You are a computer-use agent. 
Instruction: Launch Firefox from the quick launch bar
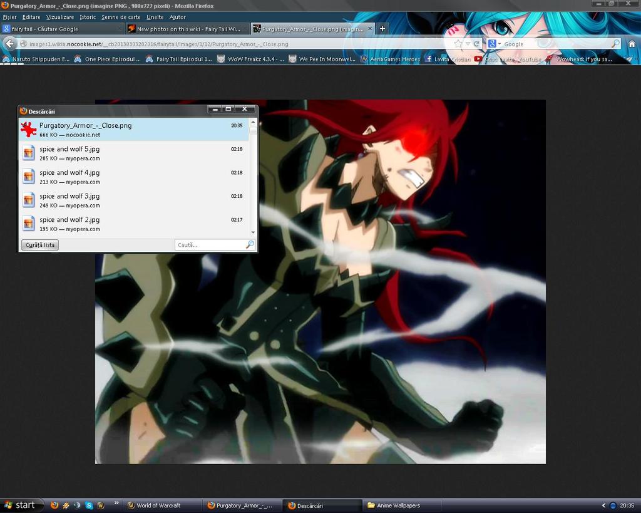[x=54, y=505]
